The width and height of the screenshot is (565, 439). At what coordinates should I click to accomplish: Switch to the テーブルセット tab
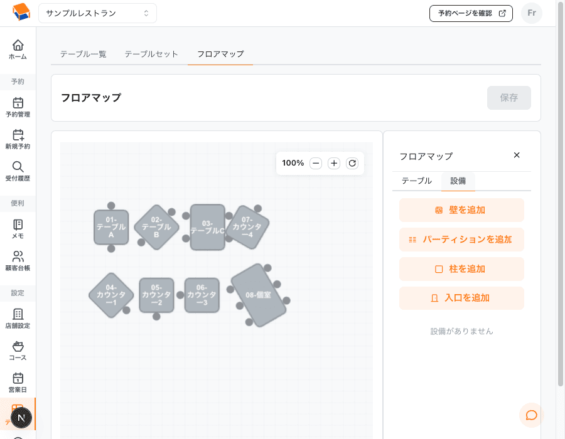pyautogui.click(x=151, y=54)
